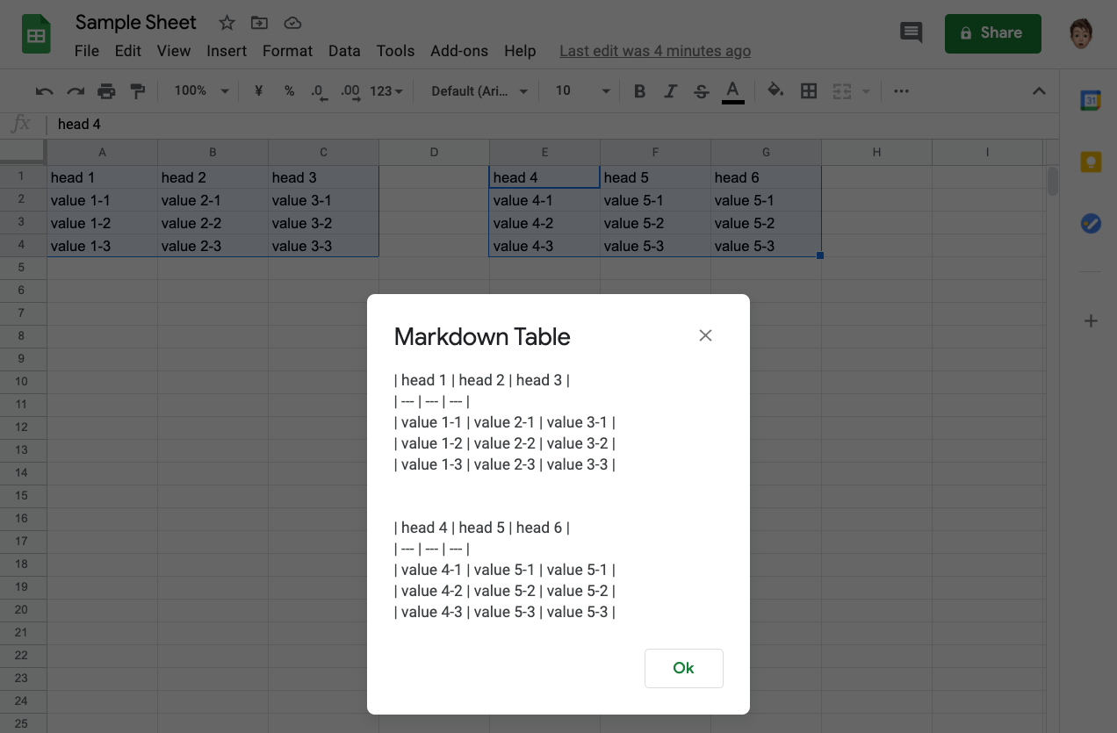This screenshot has height=733, width=1117.
Task: Click the undo arrow icon
Action: click(44, 91)
